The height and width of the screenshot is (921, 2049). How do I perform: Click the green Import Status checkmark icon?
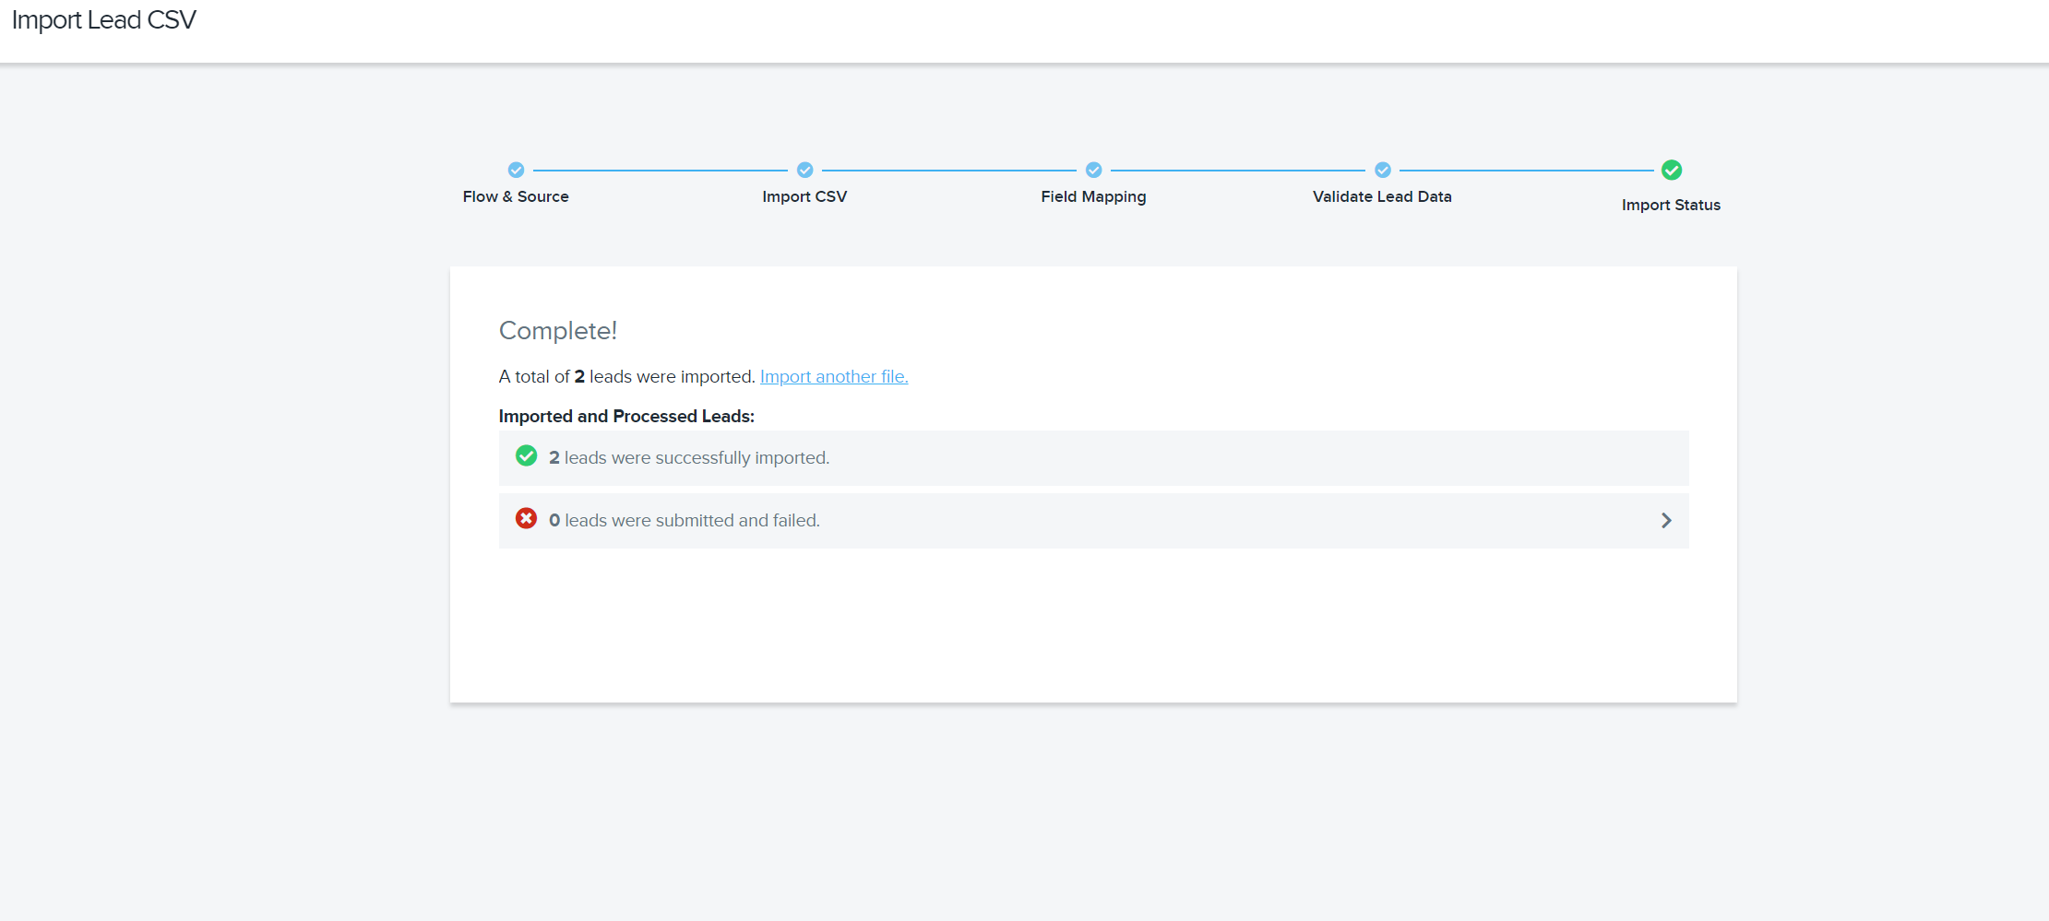[x=1671, y=171]
